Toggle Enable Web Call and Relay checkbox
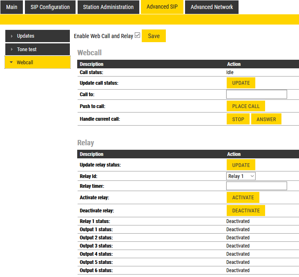Image resolution: width=299 pixels, height=277 pixels. coord(137,36)
